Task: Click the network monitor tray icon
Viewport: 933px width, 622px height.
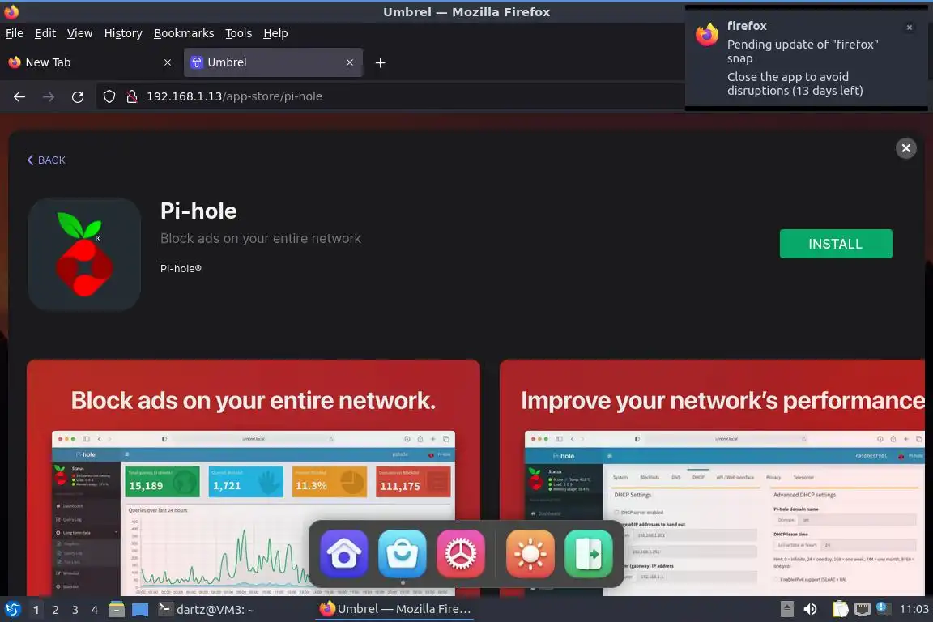Action: [x=862, y=609]
